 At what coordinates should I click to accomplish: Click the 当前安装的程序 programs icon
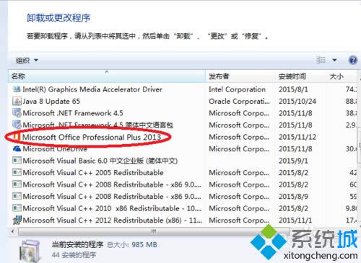tap(30, 251)
